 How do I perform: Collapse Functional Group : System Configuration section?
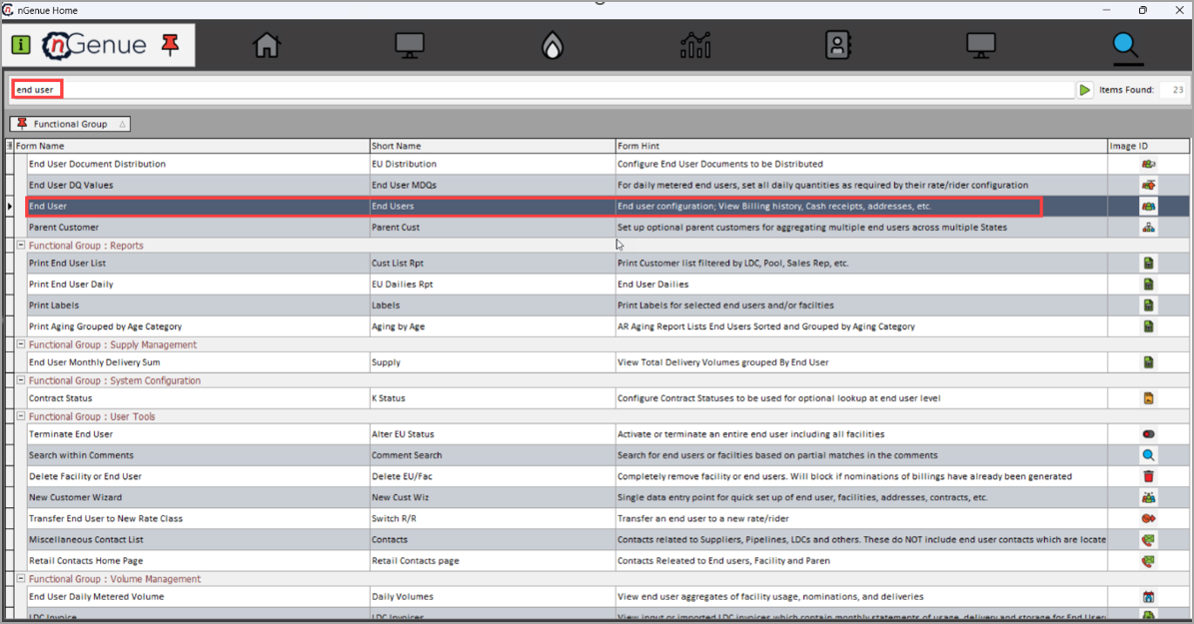click(x=21, y=379)
